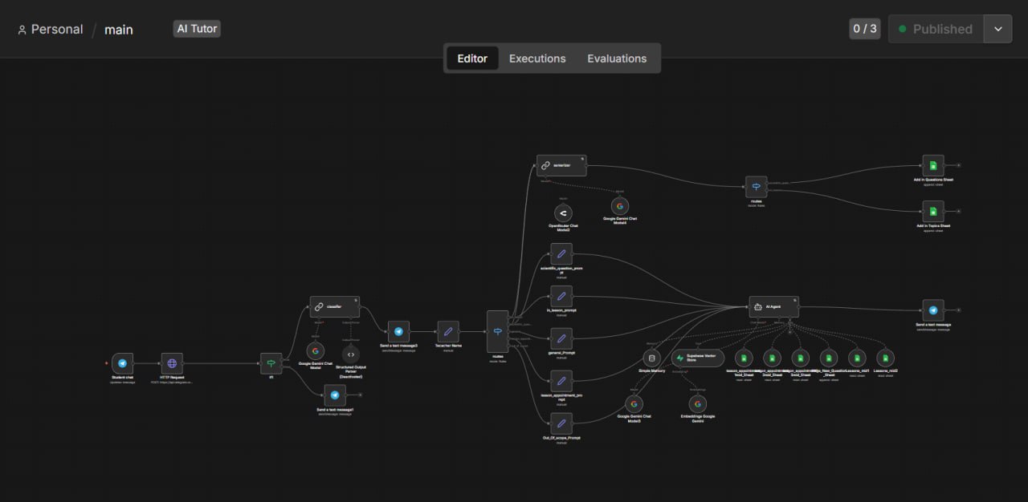1028x502 pixels.
Task: Open the AI Agent node
Action: coord(774,306)
